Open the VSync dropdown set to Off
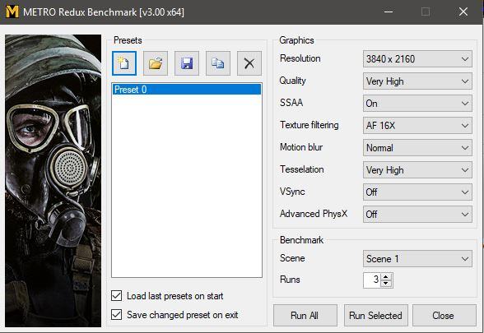 tap(417, 192)
